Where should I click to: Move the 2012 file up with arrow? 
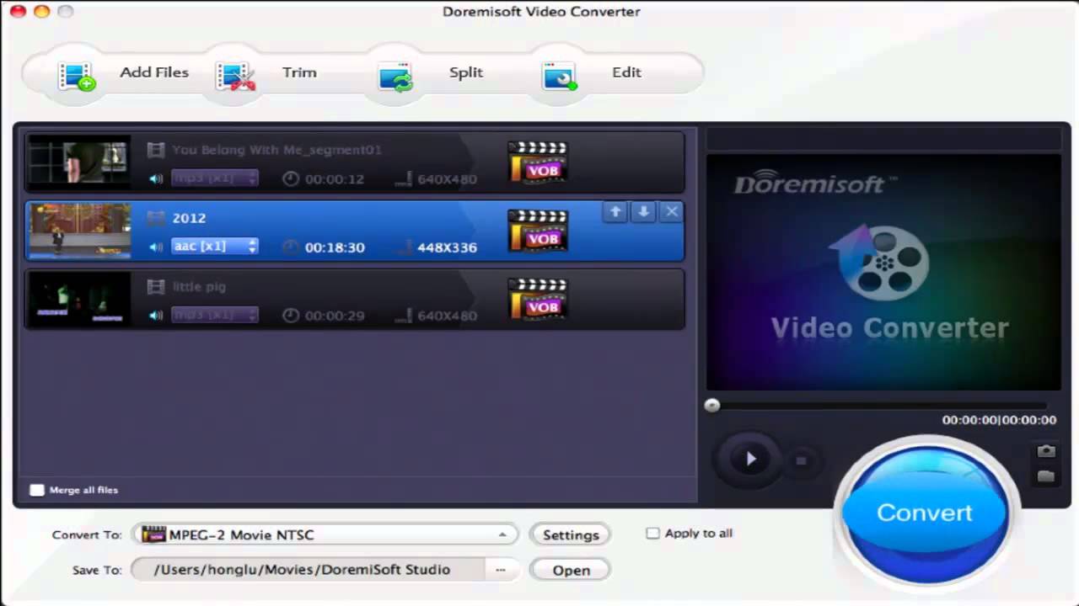tap(615, 212)
